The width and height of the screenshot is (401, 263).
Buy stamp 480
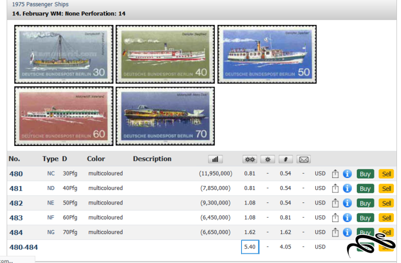(x=365, y=174)
